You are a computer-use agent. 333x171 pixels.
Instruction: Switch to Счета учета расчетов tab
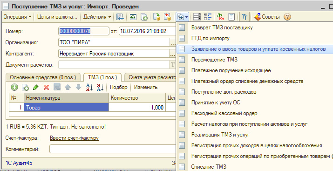(x=150, y=77)
